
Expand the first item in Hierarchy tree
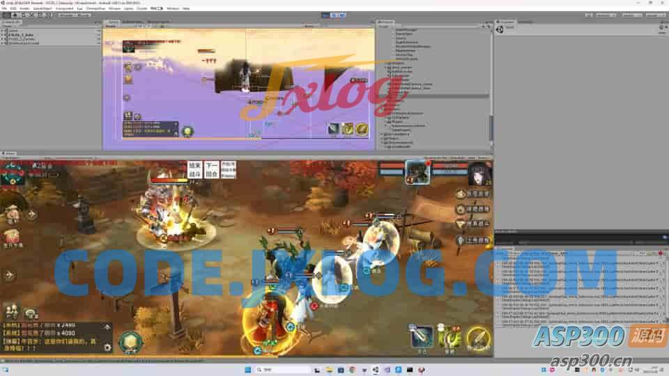[4, 31]
